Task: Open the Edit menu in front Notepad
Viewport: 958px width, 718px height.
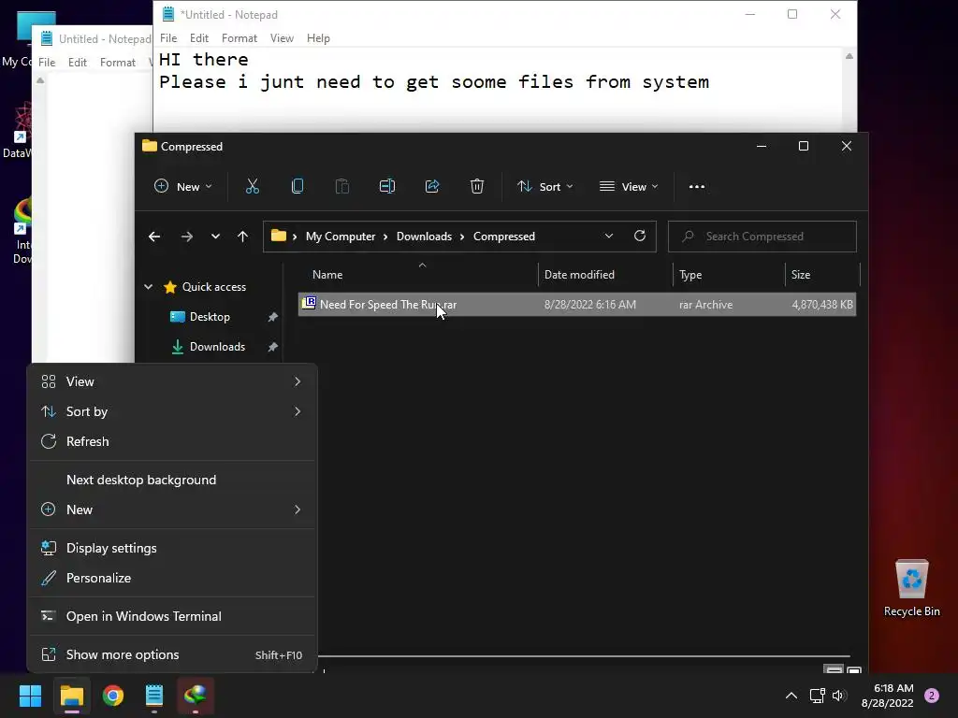Action: (199, 37)
